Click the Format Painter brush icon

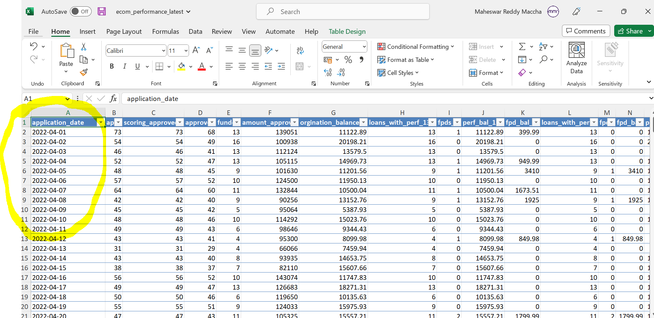pos(84,72)
